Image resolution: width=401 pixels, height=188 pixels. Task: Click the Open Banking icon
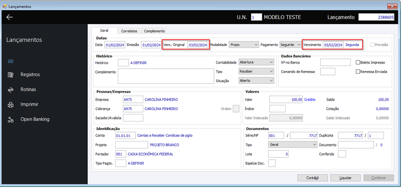point(11,119)
